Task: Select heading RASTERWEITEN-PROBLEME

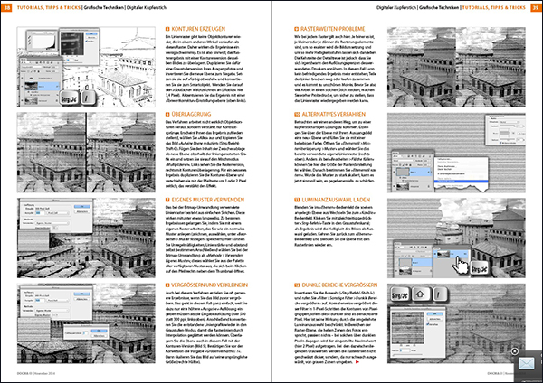Action: (332, 29)
